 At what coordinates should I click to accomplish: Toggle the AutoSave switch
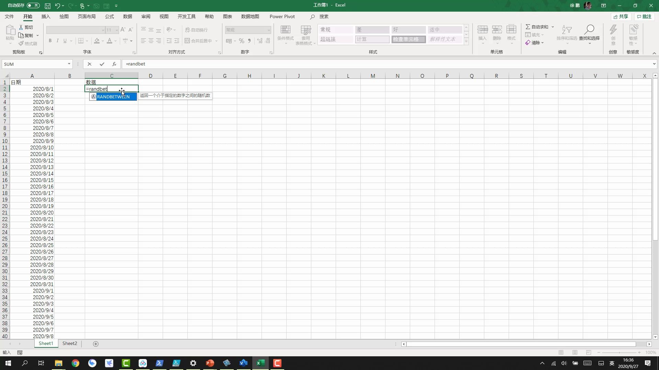tap(33, 5)
